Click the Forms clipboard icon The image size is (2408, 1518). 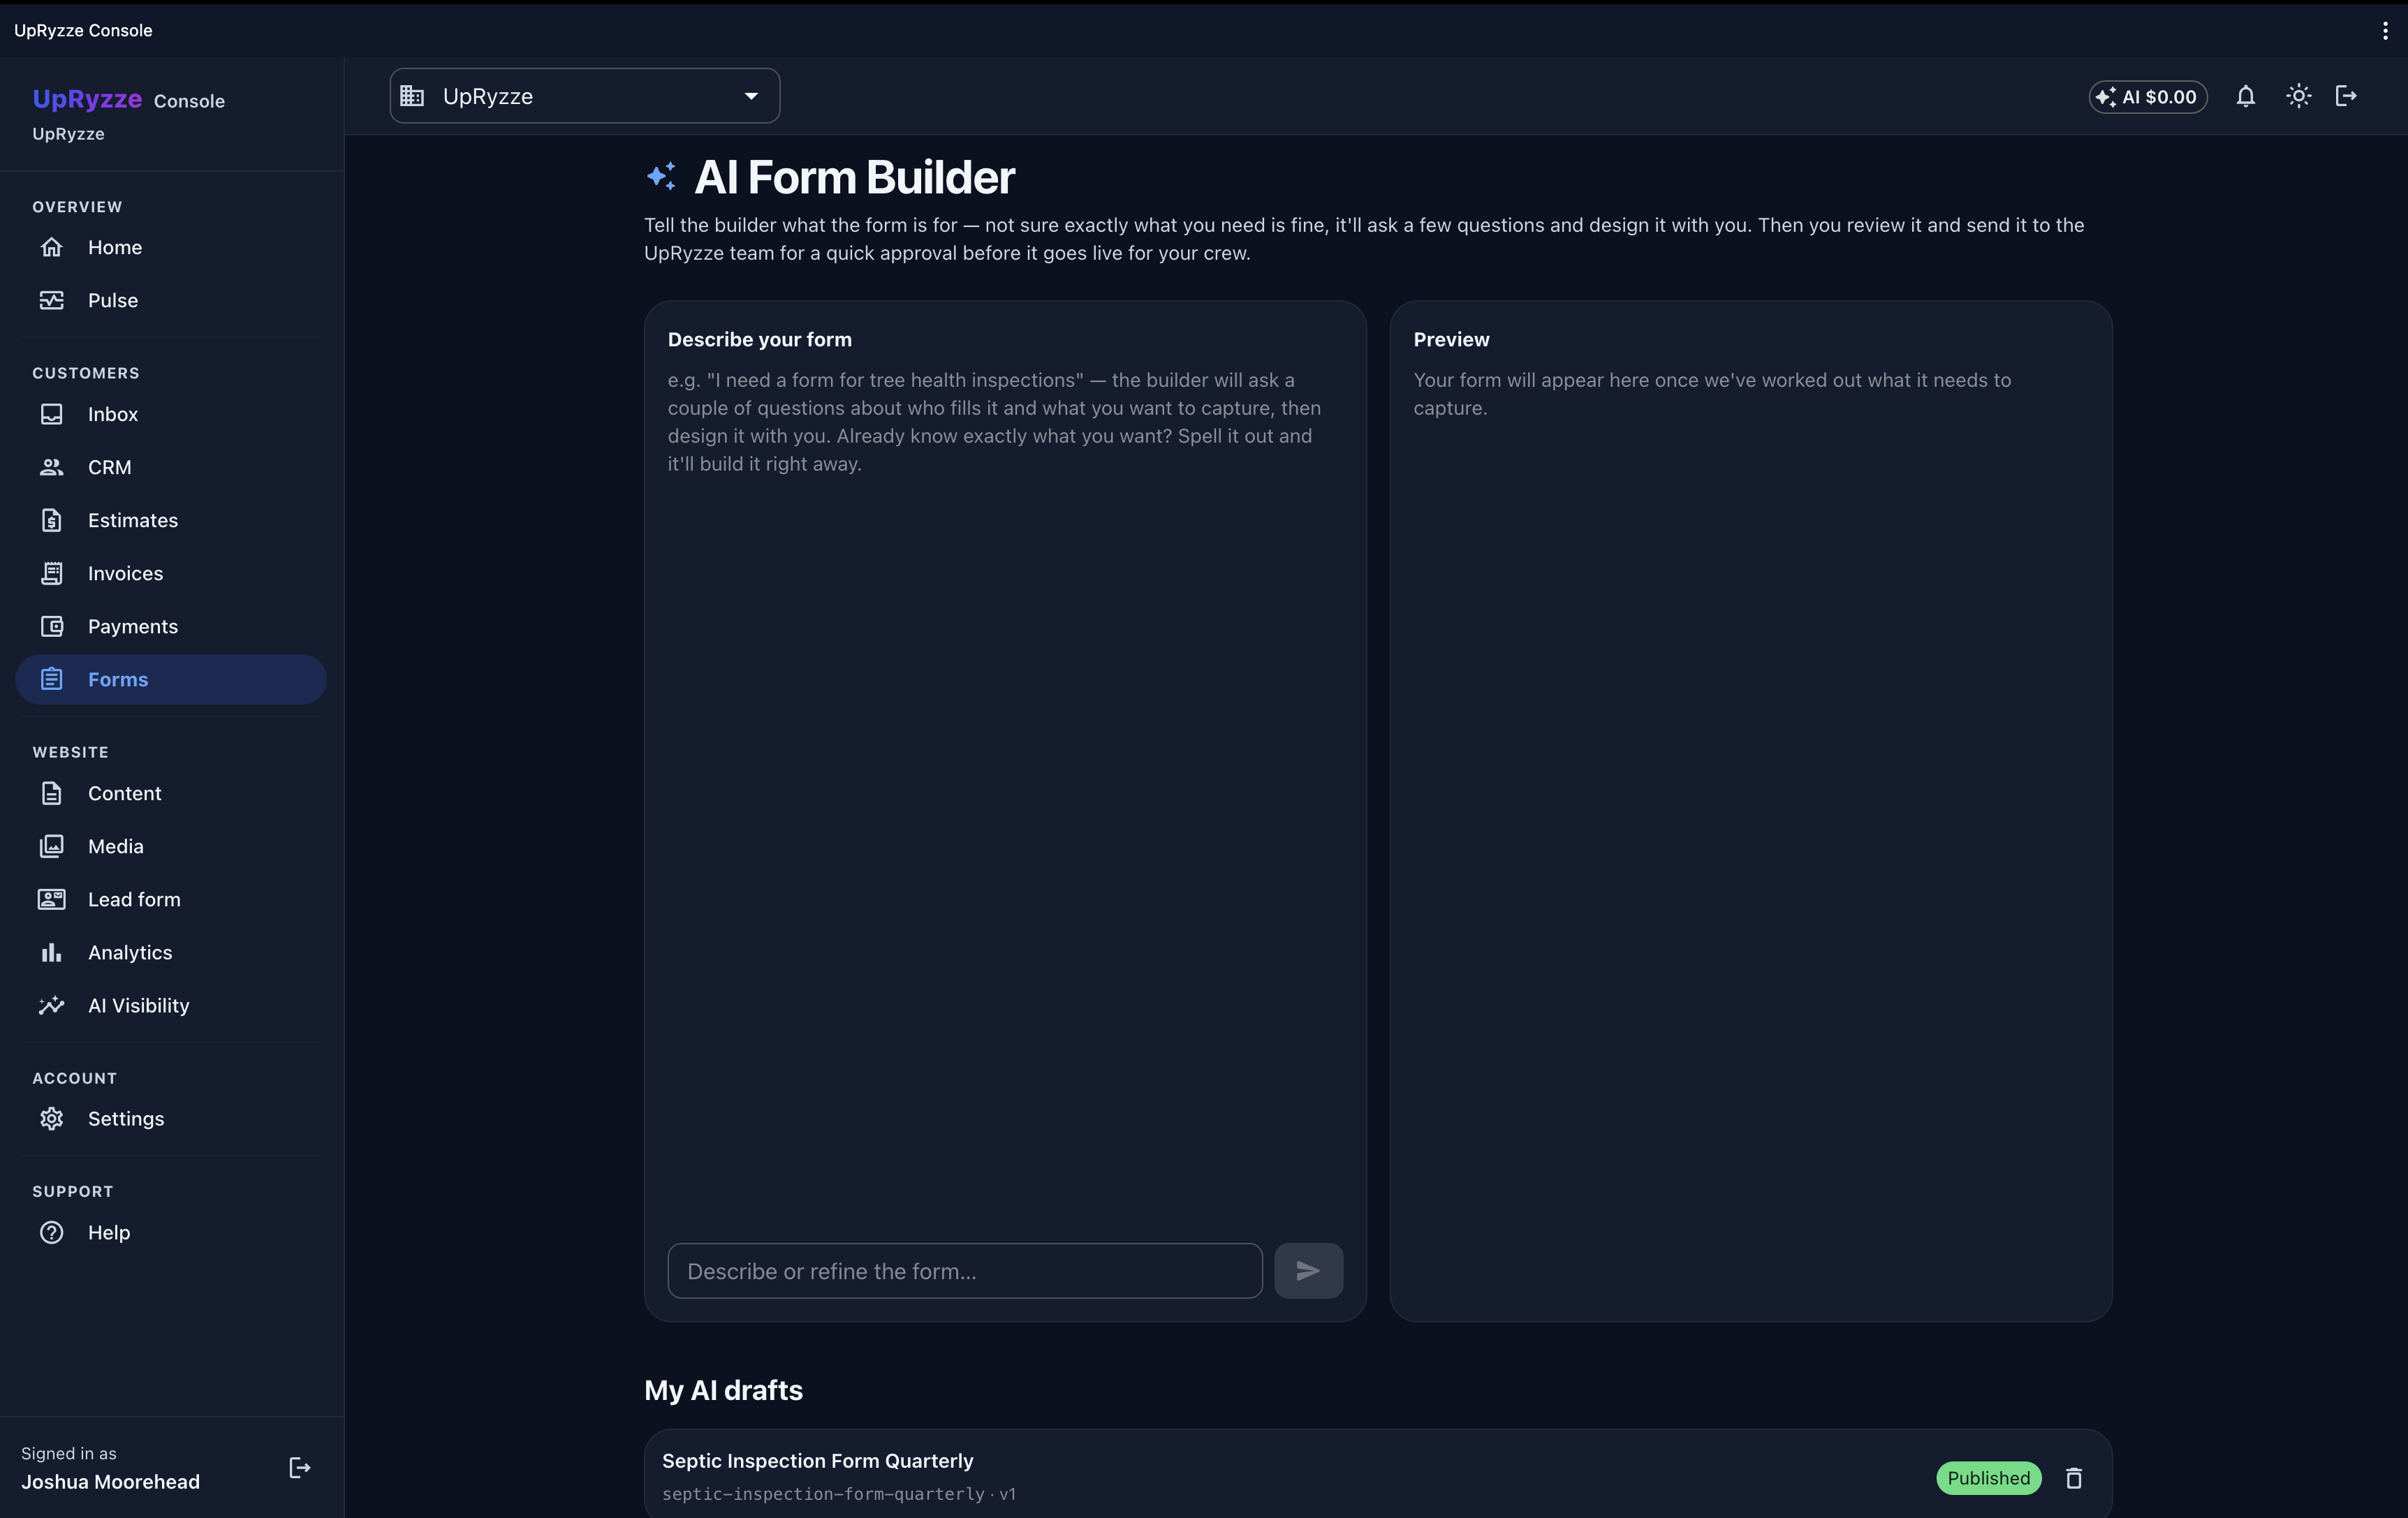pos(52,679)
